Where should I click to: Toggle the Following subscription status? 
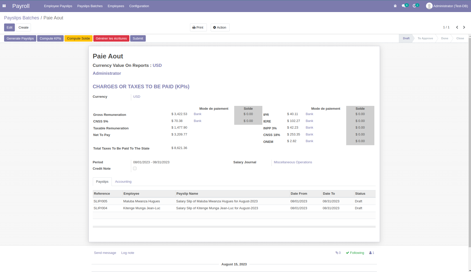click(x=355, y=253)
